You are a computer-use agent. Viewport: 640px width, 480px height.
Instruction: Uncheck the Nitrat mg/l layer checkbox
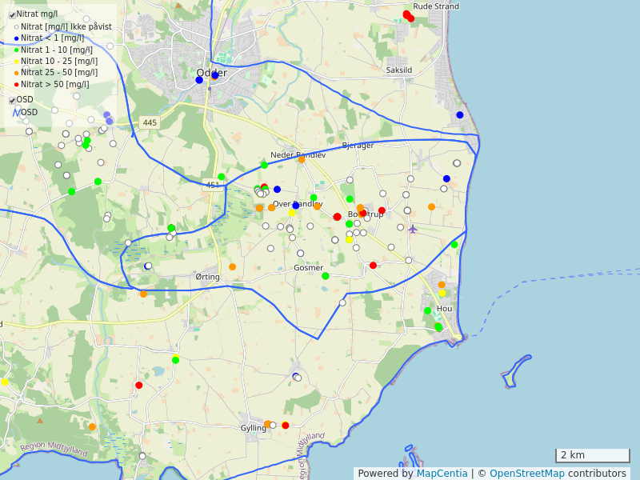(12, 14)
